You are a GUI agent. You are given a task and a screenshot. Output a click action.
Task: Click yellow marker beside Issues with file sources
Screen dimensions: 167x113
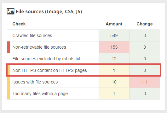pyautogui.click(x=8, y=82)
